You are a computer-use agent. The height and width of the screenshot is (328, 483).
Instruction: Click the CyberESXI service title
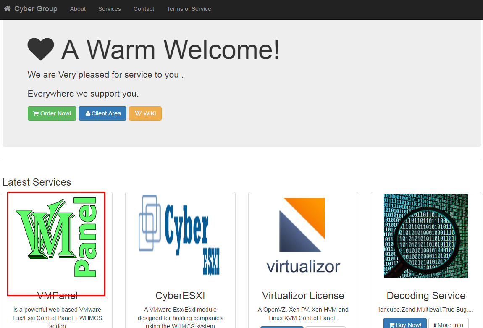tap(180, 296)
